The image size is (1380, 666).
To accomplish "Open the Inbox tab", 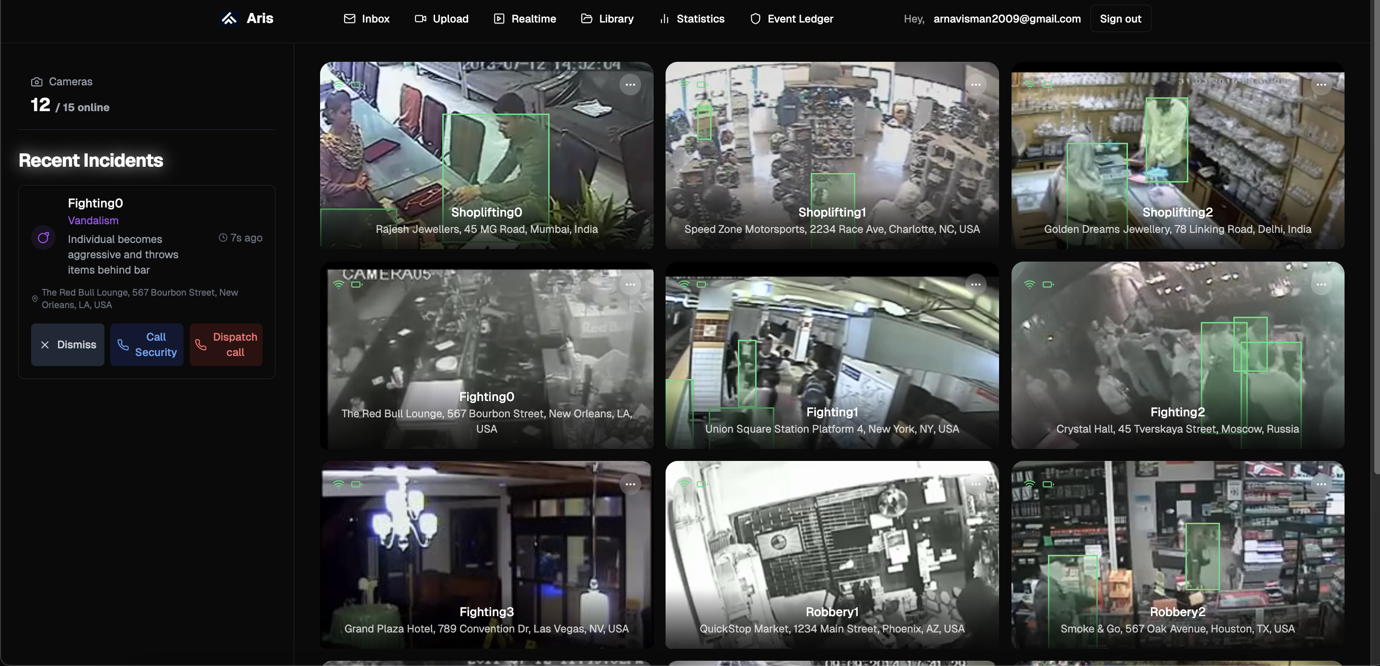I will click(367, 19).
